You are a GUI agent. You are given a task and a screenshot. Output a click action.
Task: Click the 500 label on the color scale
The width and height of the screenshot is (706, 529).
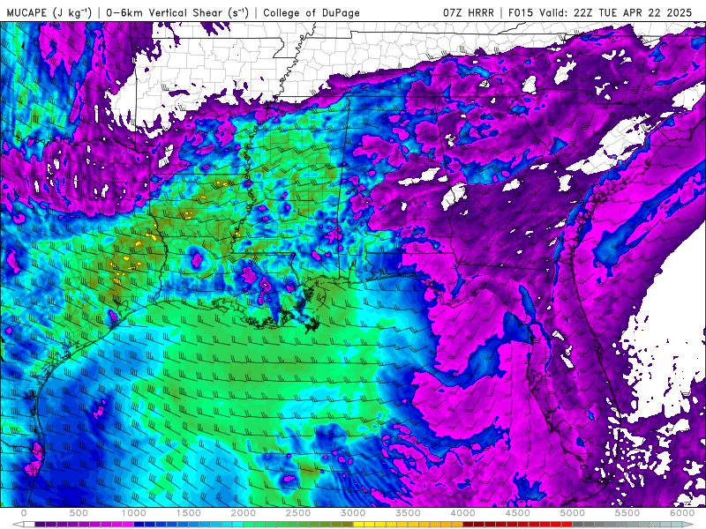point(79,513)
